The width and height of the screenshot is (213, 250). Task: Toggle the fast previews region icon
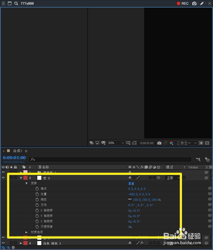pyautogui.click(x=201, y=143)
